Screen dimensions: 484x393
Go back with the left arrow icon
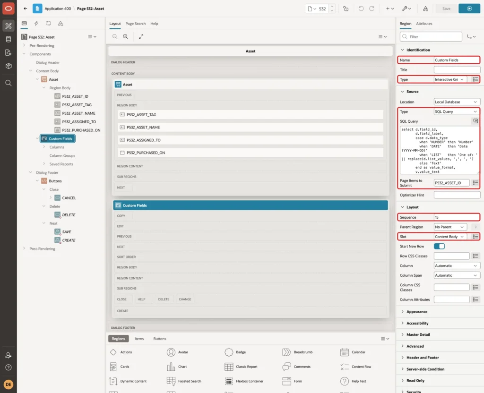click(26, 9)
